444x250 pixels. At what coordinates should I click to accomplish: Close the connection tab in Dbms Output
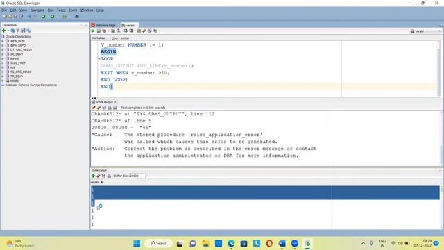(102, 182)
